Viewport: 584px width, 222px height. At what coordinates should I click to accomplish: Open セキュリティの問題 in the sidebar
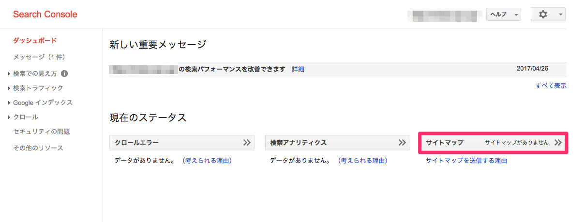41,132
